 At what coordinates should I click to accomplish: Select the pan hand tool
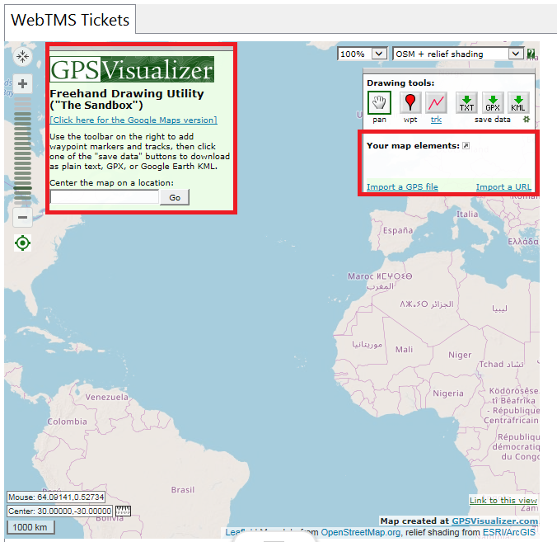point(379,103)
